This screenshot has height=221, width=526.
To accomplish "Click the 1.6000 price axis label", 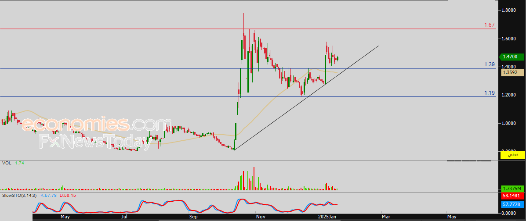I will (x=508, y=39).
